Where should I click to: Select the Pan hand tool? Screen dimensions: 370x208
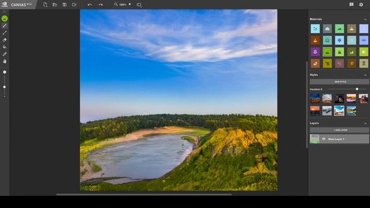(5, 61)
